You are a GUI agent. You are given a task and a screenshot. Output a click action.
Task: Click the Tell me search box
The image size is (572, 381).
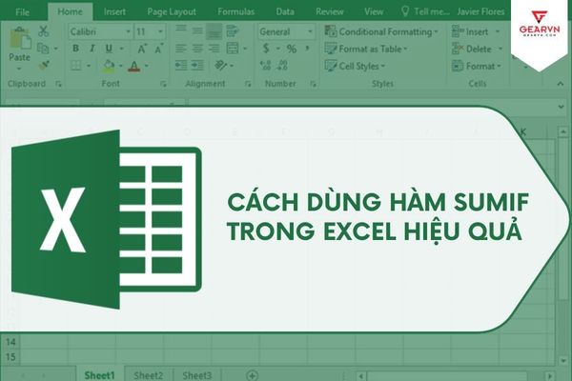pos(425,11)
